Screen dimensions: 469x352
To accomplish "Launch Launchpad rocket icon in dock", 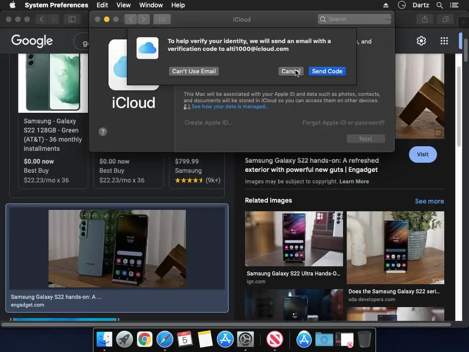I will [x=125, y=340].
